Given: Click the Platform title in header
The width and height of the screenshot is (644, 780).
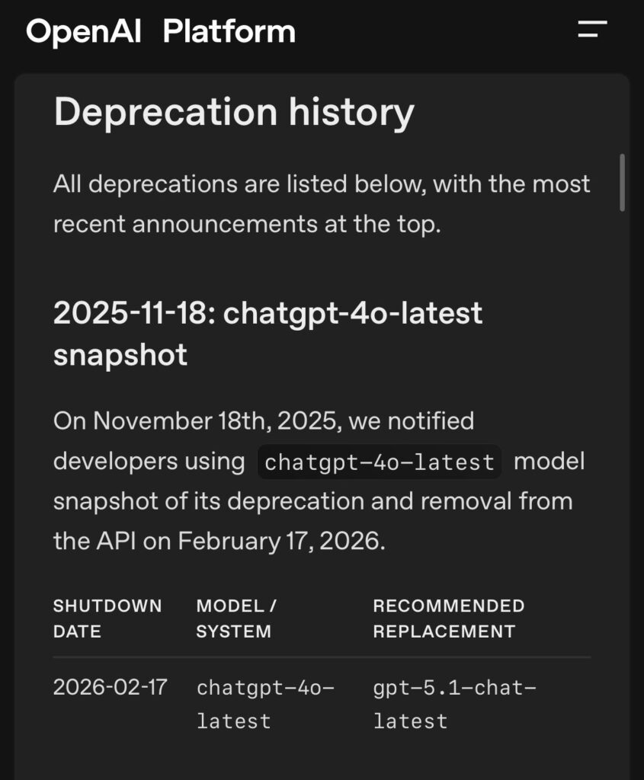Looking at the screenshot, I should [x=229, y=32].
